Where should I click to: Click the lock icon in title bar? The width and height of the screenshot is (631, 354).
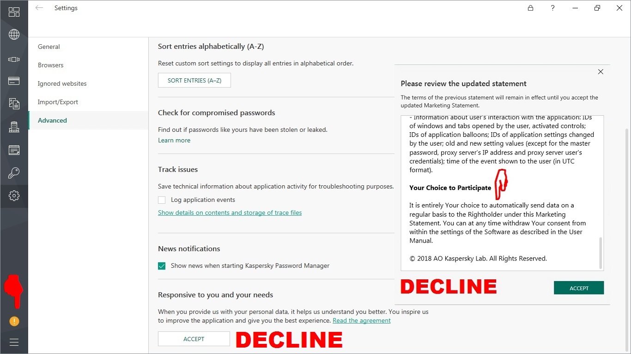pyautogui.click(x=530, y=8)
